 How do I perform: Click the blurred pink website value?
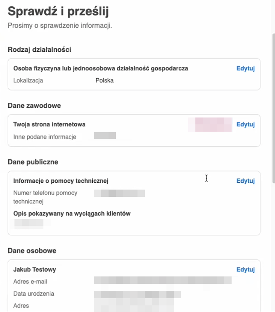click(210, 124)
